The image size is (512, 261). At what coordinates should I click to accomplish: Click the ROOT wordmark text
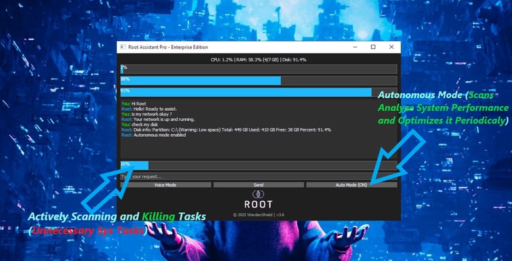(x=258, y=205)
